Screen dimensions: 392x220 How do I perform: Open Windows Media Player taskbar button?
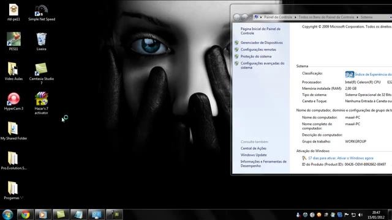coord(43,215)
